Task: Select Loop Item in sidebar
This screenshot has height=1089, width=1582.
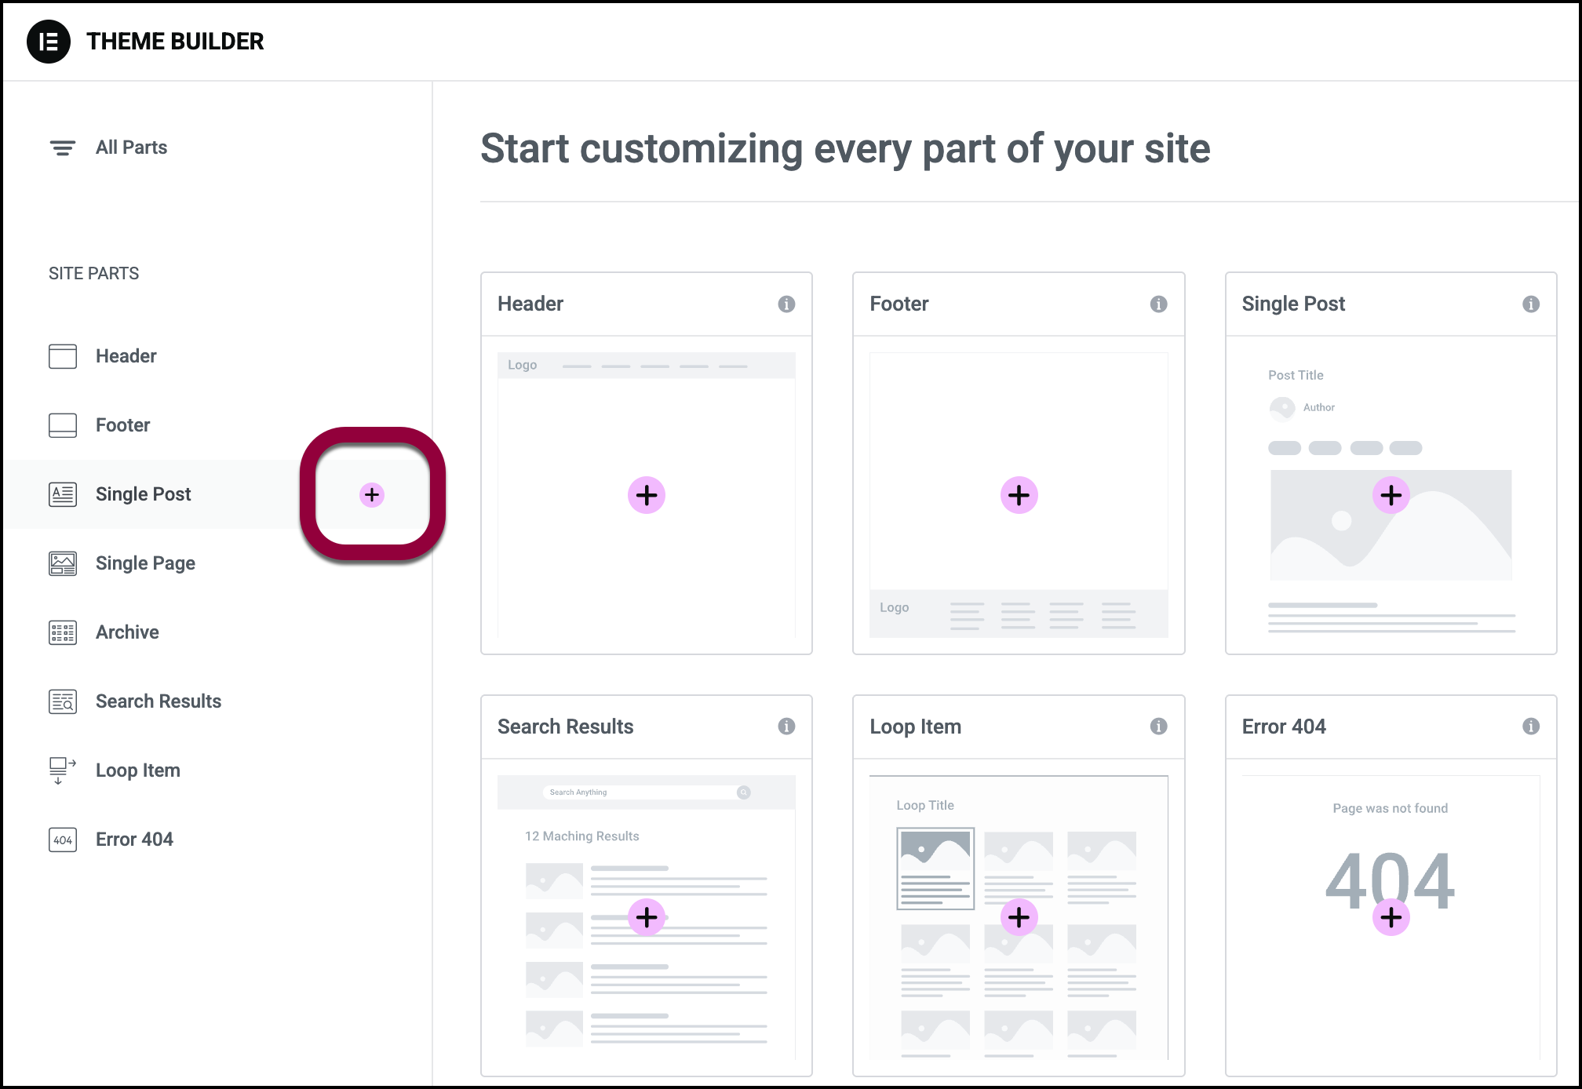Action: click(138, 770)
